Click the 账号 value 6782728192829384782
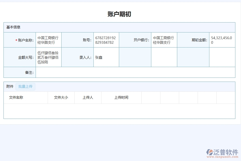The width and height of the screenshot is (241, 161). (106, 40)
